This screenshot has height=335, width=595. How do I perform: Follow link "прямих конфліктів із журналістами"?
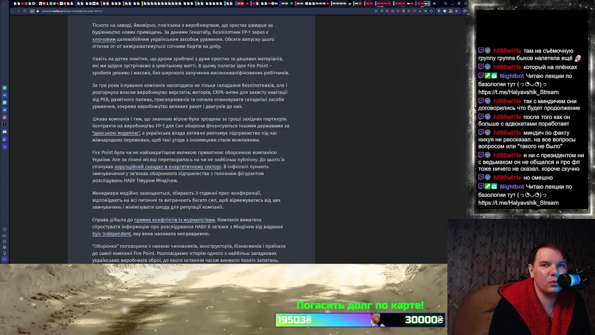pos(174,220)
